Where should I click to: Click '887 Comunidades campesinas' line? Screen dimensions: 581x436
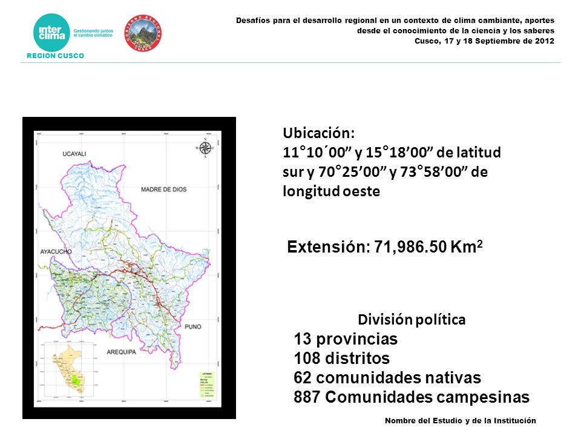412,397
